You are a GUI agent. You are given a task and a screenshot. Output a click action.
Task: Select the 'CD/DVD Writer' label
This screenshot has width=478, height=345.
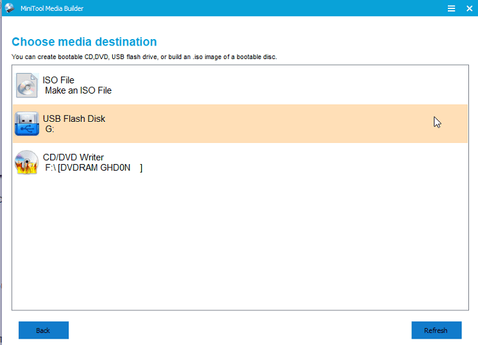click(x=73, y=157)
